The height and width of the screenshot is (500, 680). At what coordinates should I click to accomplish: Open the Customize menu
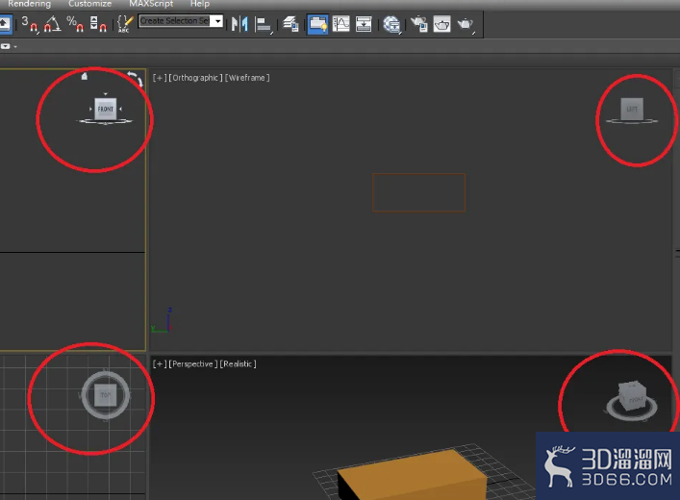click(89, 4)
